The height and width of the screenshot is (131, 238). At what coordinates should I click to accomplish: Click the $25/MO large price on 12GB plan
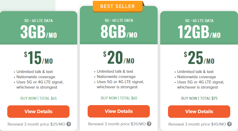click(199, 58)
